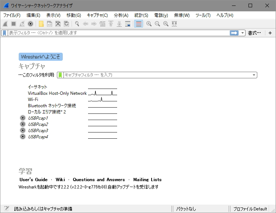The width and height of the screenshot is (276, 213).
Task: Click the USBPcap1 interface options gear icon
Action: (x=23, y=118)
